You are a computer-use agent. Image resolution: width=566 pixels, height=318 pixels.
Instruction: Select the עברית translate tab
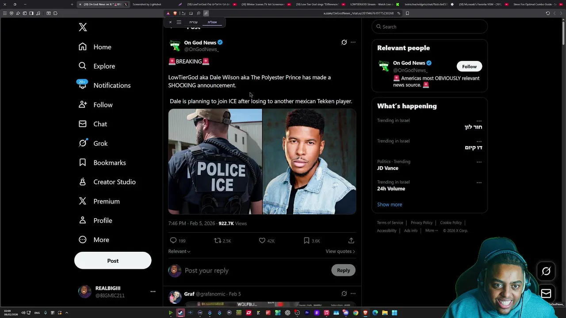click(x=194, y=22)
